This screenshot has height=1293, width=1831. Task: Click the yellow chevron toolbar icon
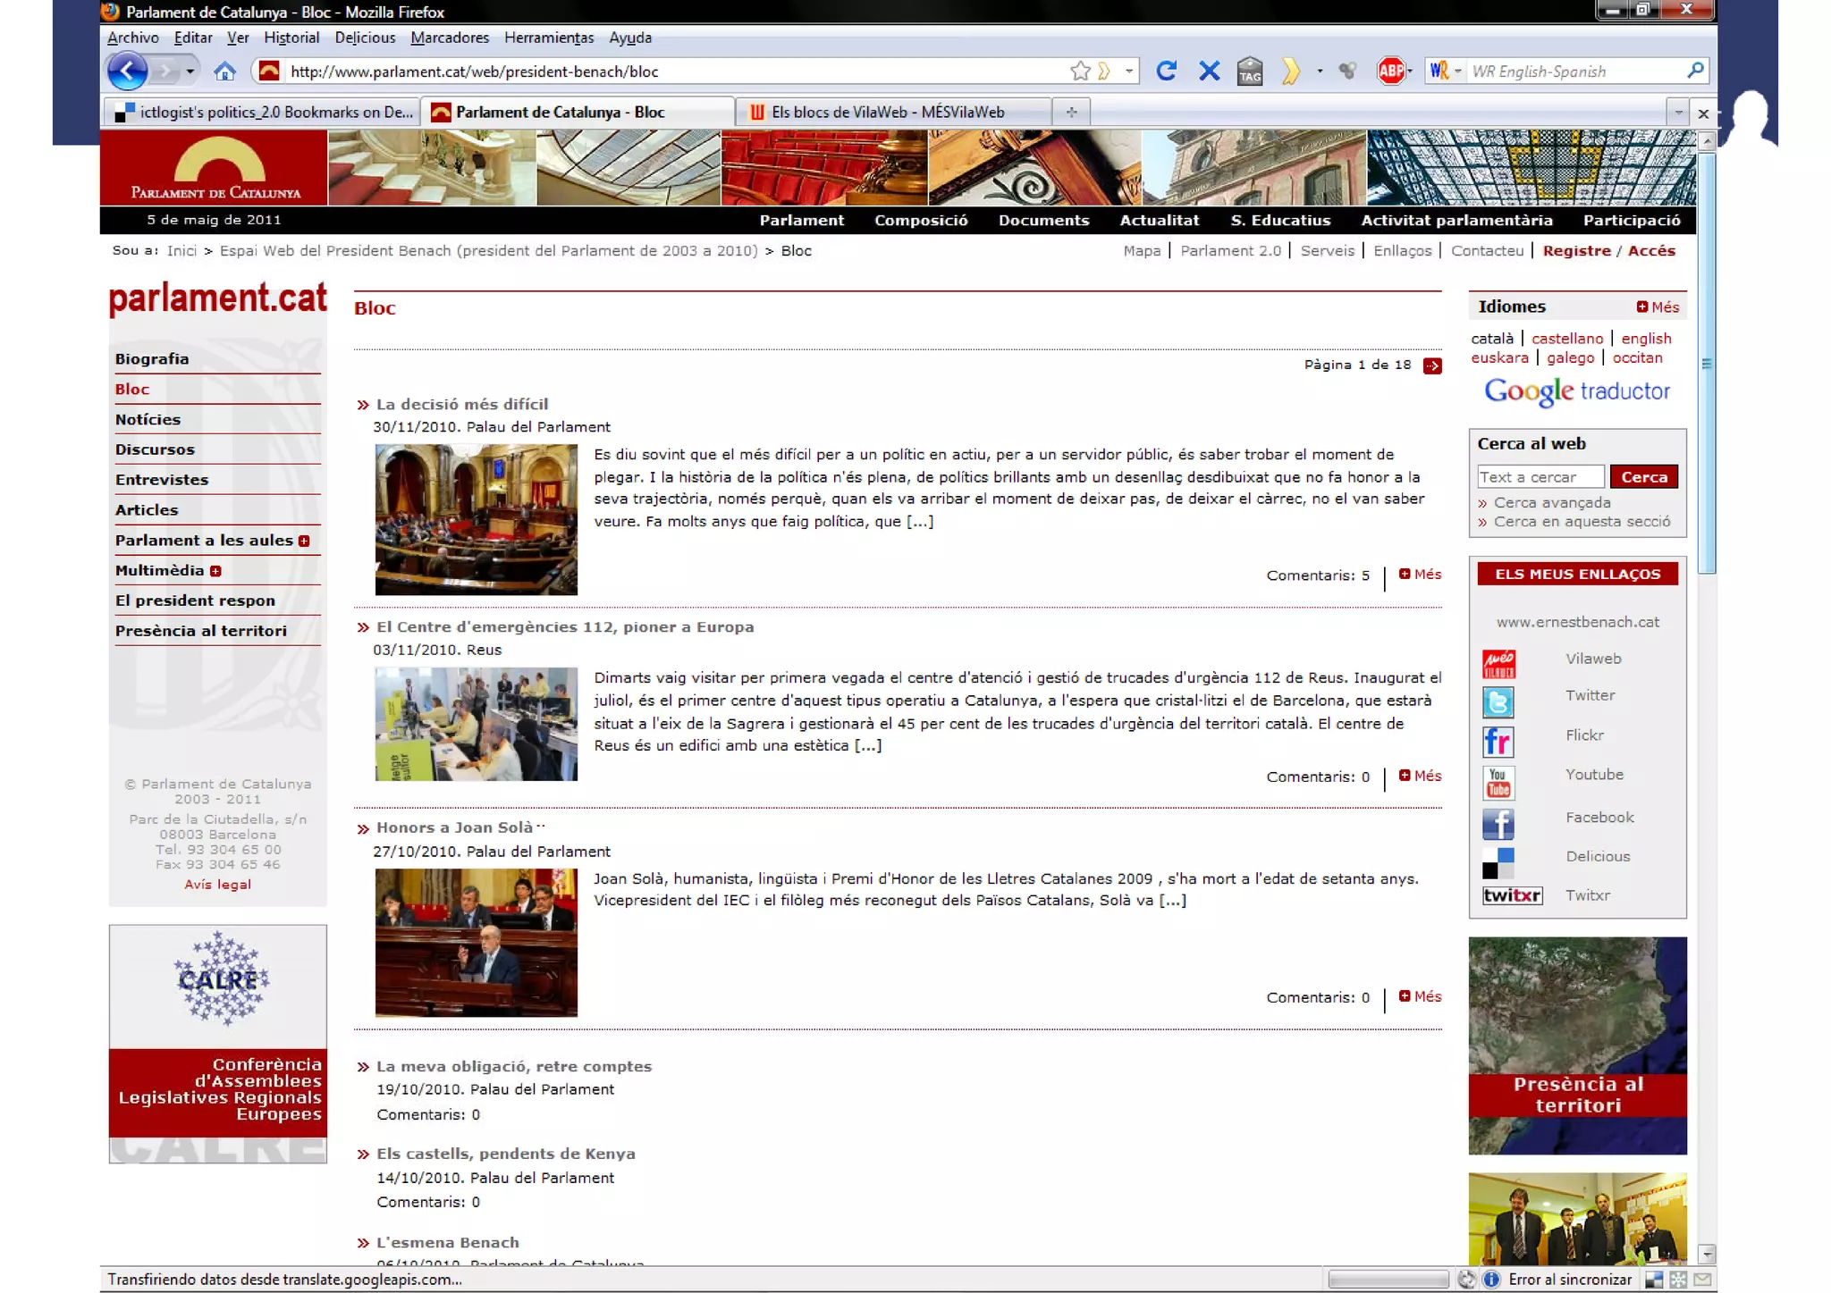point(1290,71)
